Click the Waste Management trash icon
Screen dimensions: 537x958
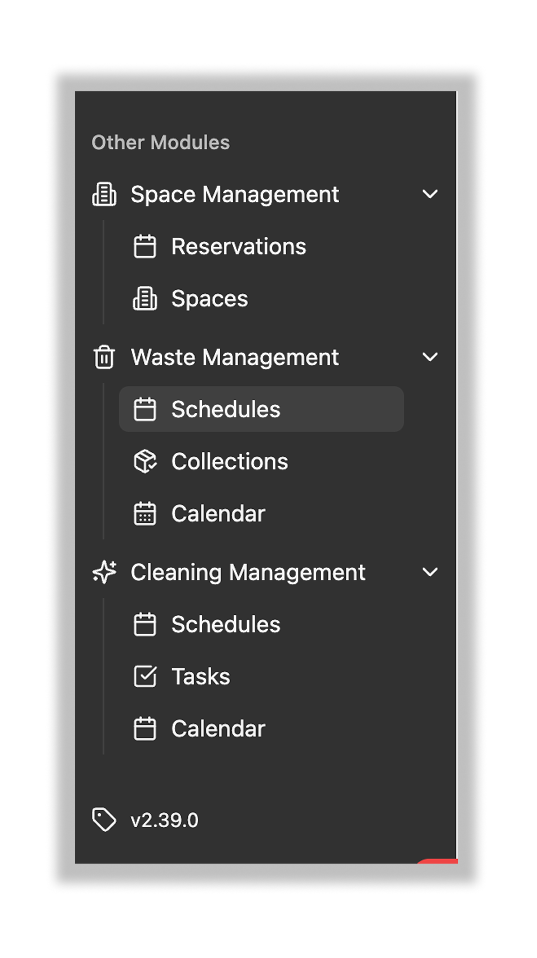pyautogui.click(x=104, y=357)
